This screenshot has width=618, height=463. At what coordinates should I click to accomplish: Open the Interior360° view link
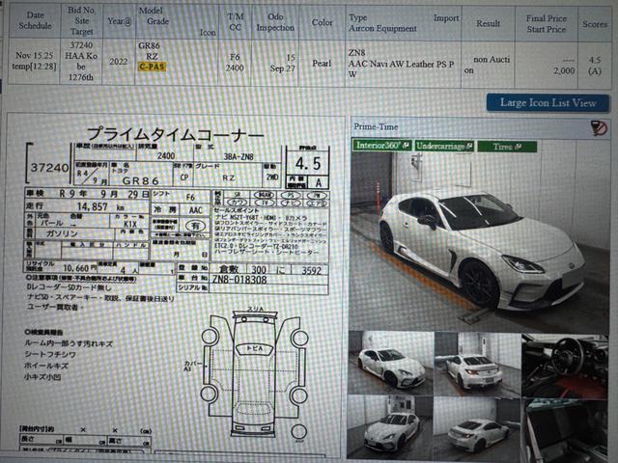pos(382,146)
